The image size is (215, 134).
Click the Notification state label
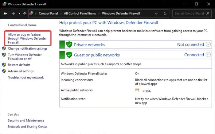[73, 99]
